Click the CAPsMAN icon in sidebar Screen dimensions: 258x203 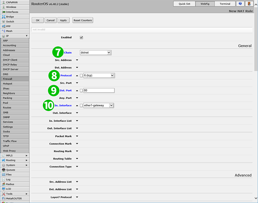pyautogui.click(x=4, y=2)
